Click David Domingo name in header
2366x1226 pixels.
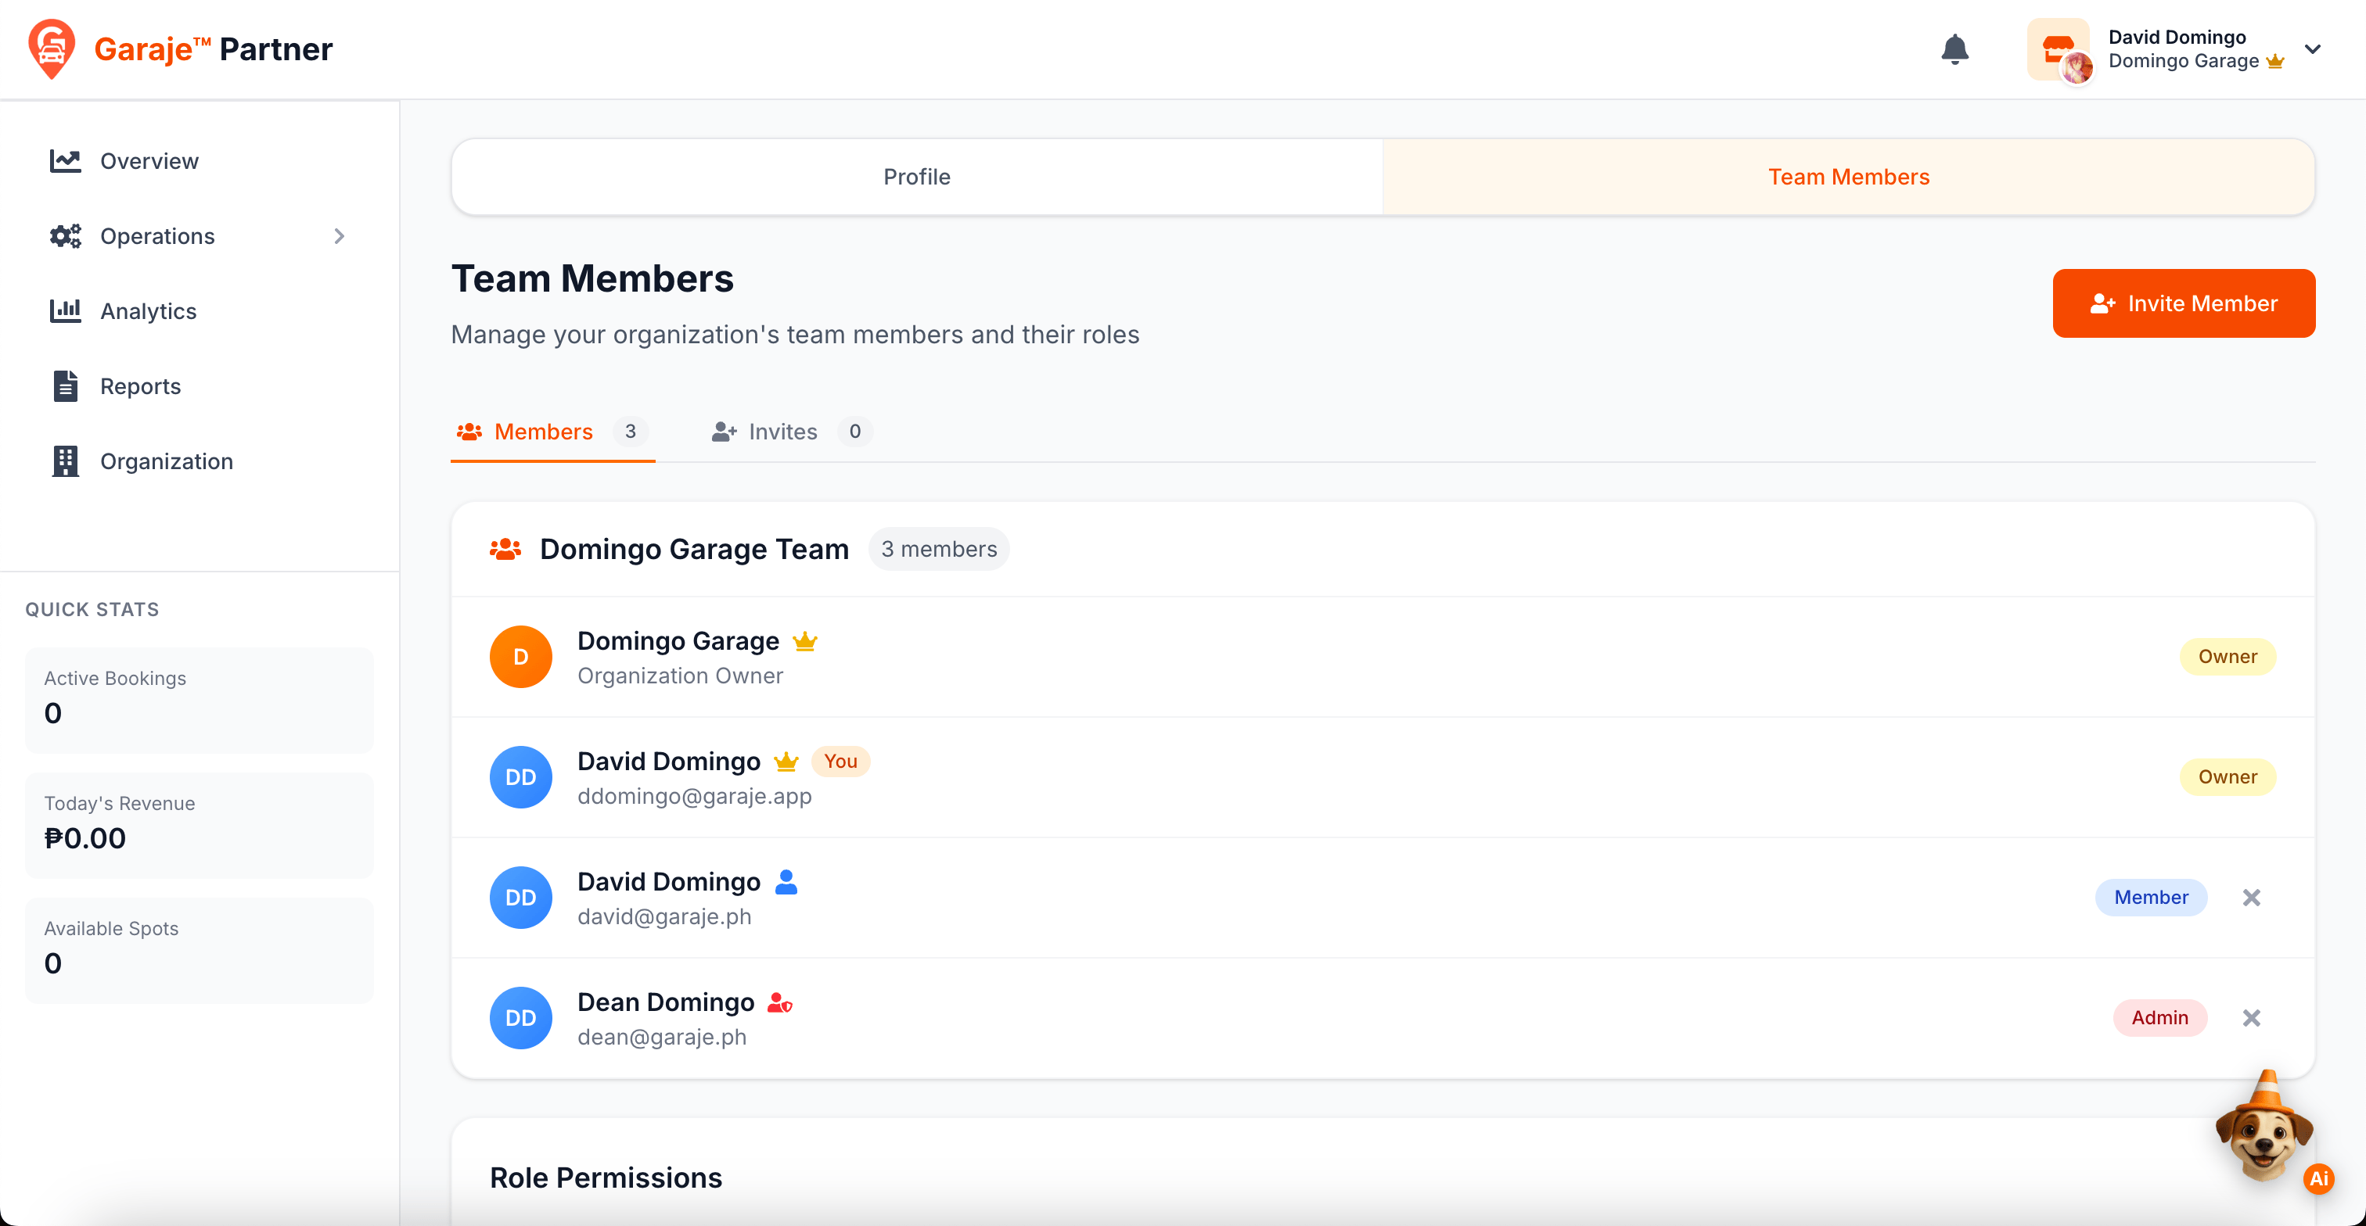2176,37
